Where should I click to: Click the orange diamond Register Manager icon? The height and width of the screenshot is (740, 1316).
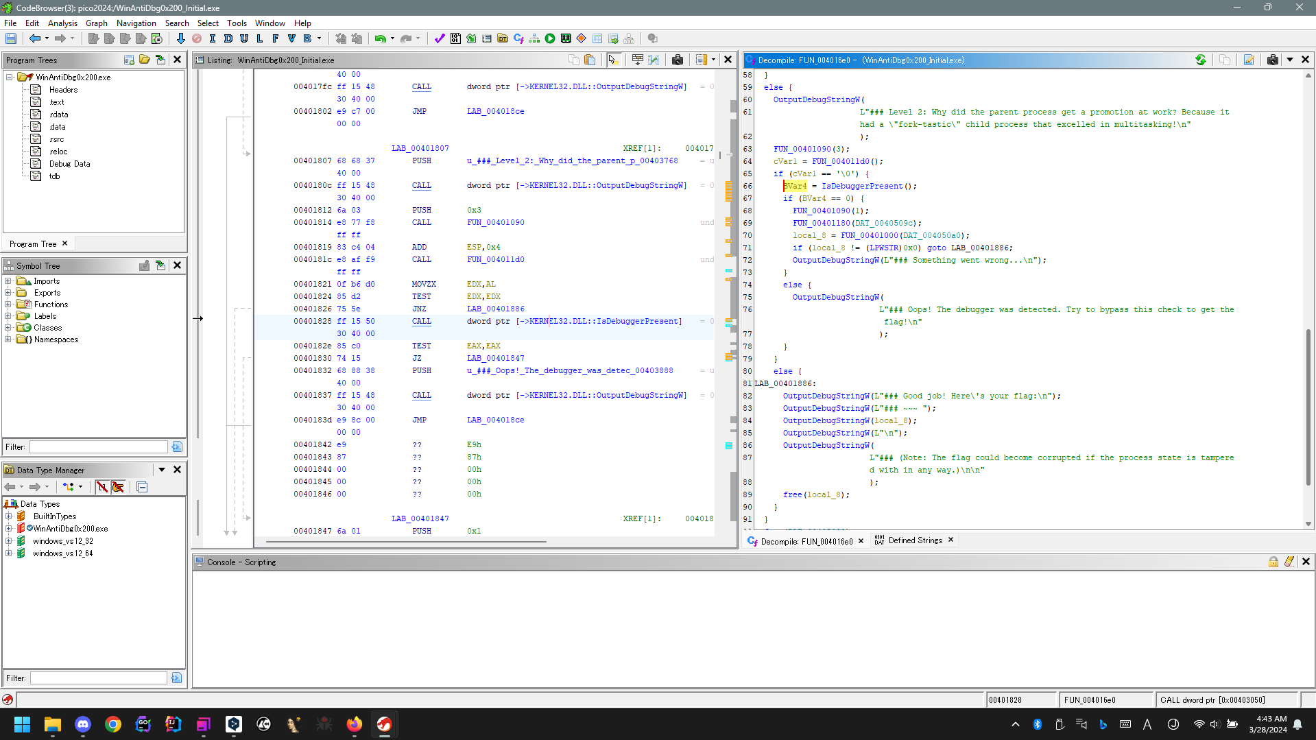pyautogui.click(x=582, y=38)
